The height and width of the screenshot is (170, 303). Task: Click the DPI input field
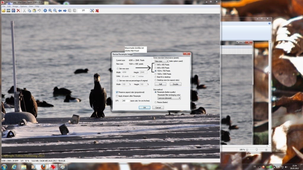point(125,101)
